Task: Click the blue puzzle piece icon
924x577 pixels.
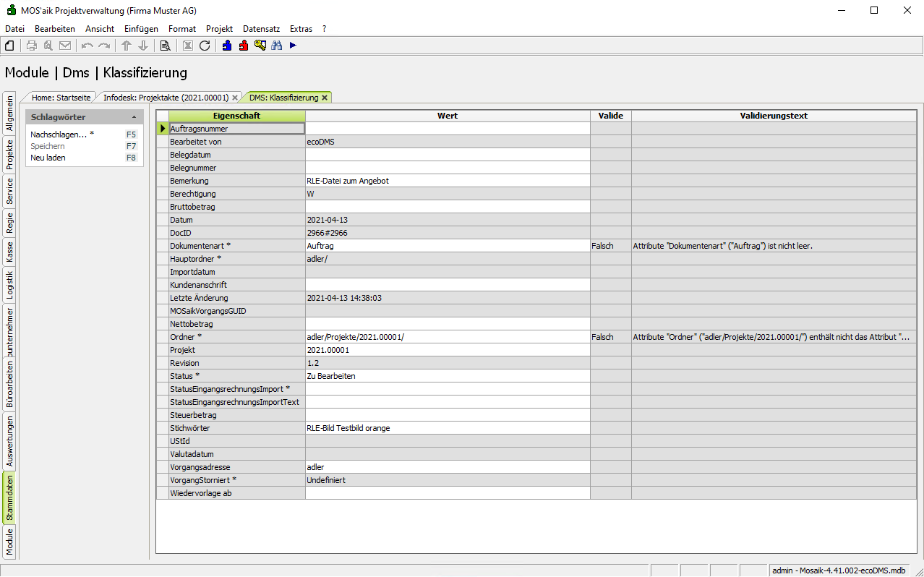Action: click(x=227, y=46)
